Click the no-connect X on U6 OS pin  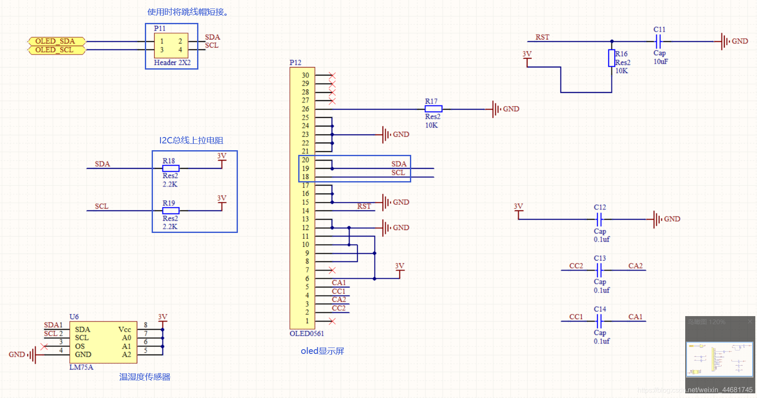click(44, 346)
